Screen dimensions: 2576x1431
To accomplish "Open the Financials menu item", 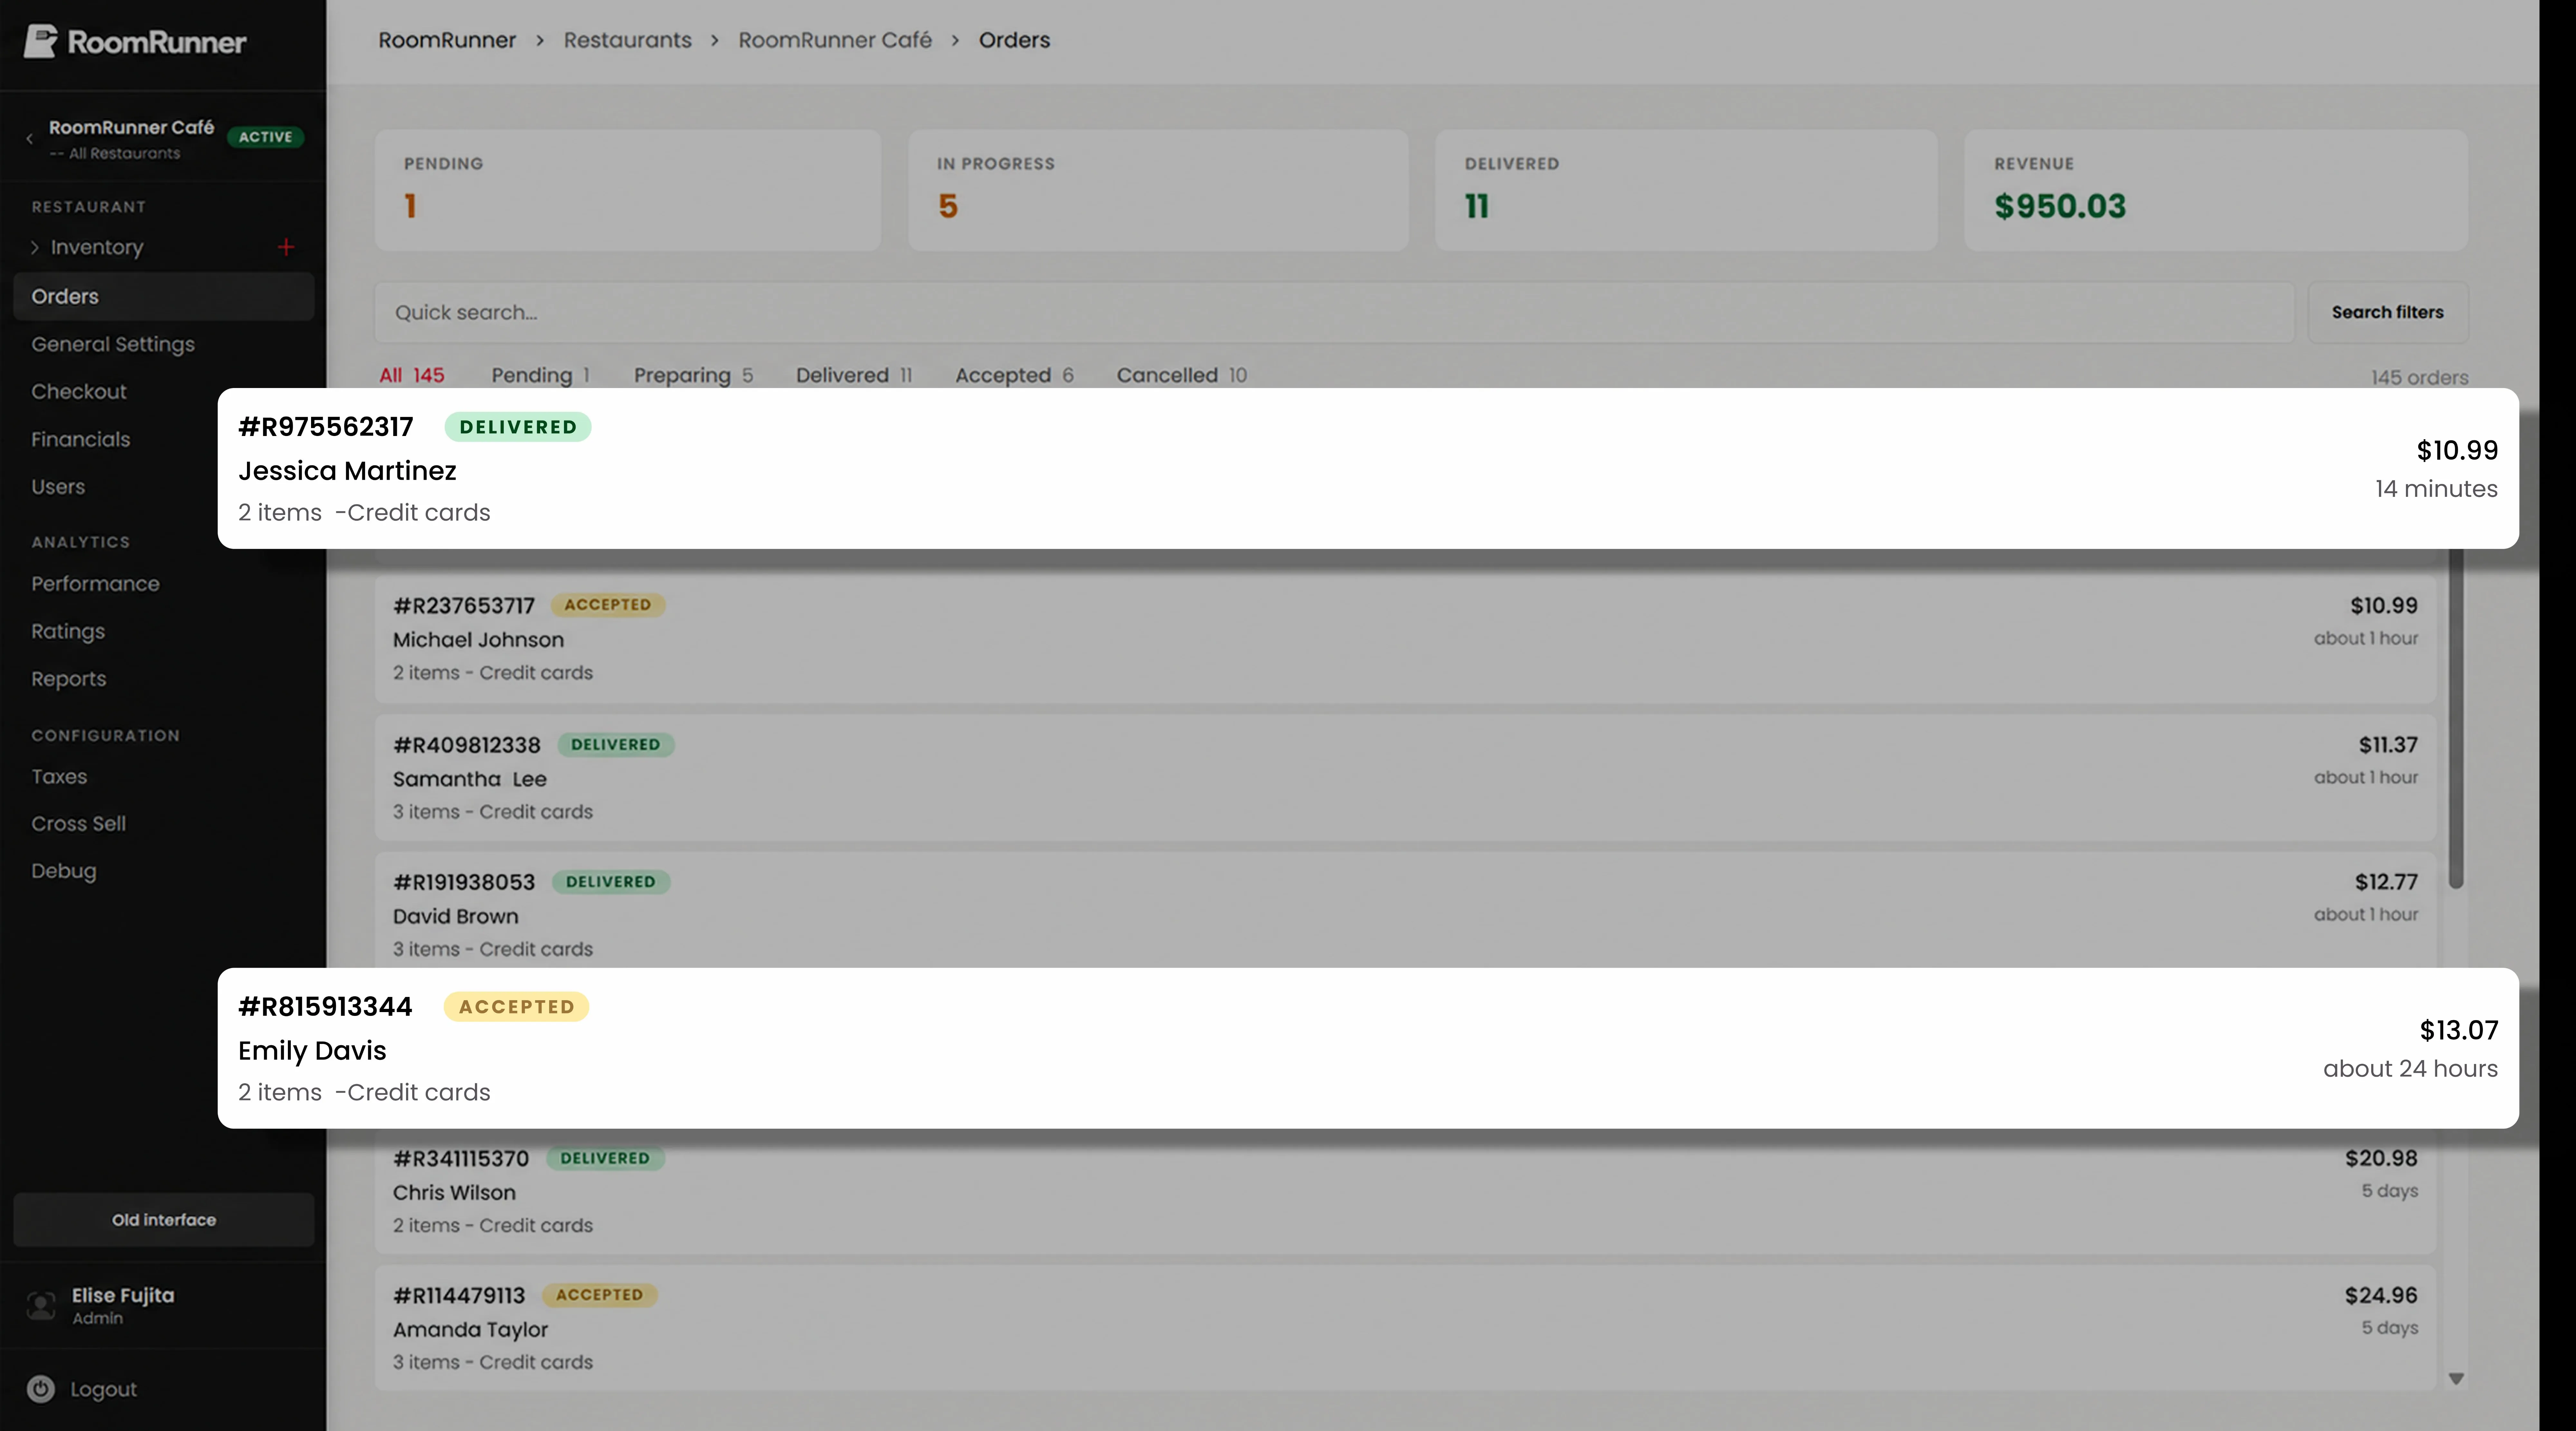I will (x=81, y=439).
